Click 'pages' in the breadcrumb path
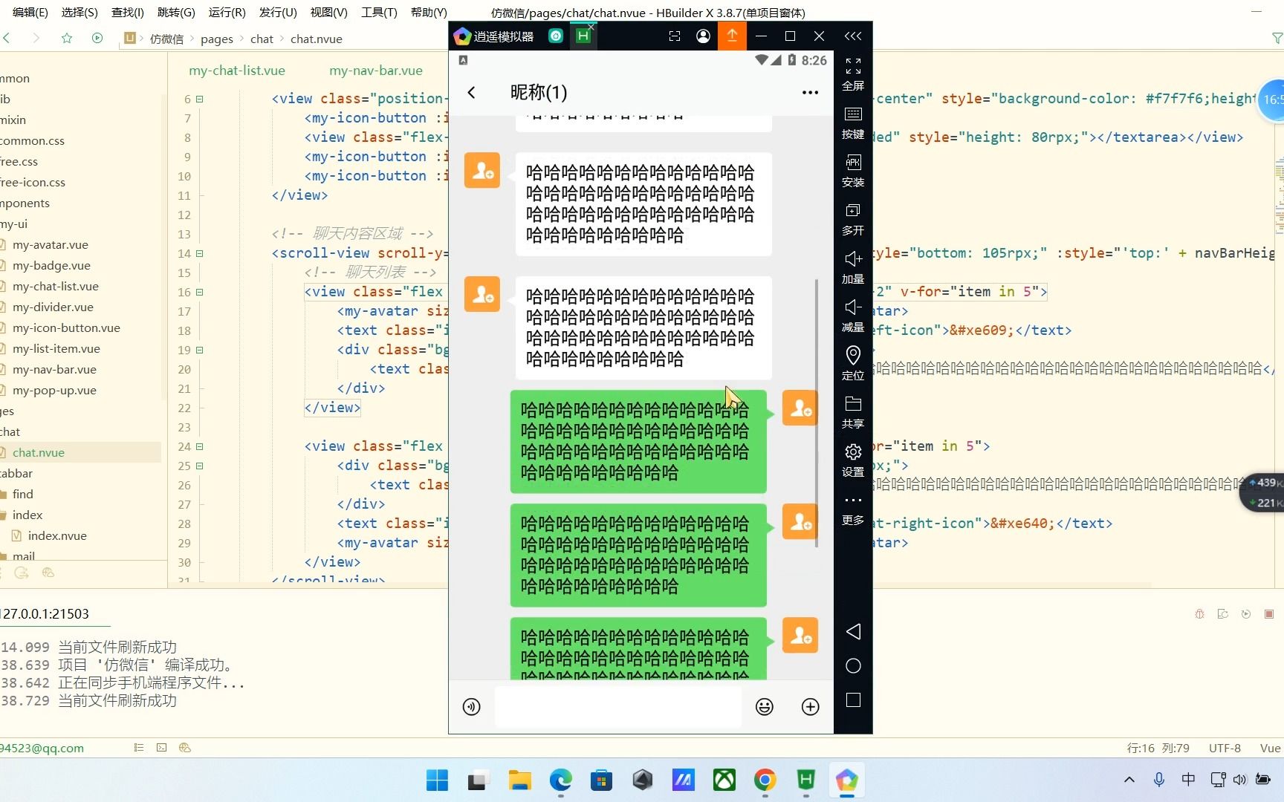Image resolution: width=1284 pixels, height=802 pixels. tap(217, 39)
